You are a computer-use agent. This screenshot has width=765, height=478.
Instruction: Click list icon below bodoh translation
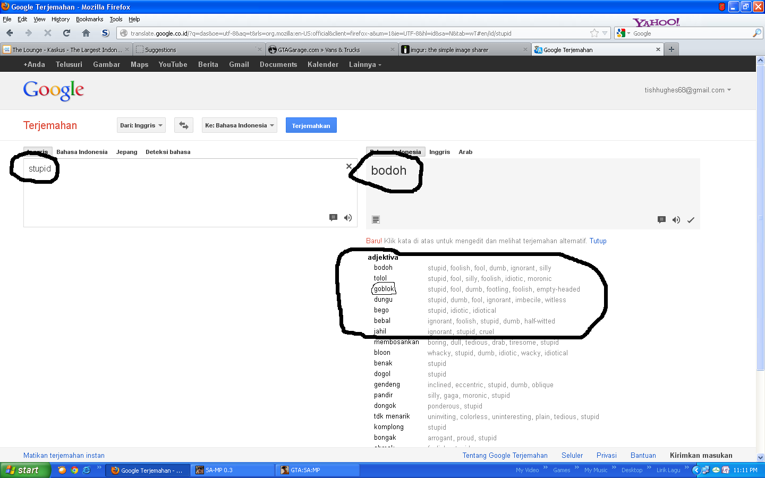[376, 219]
